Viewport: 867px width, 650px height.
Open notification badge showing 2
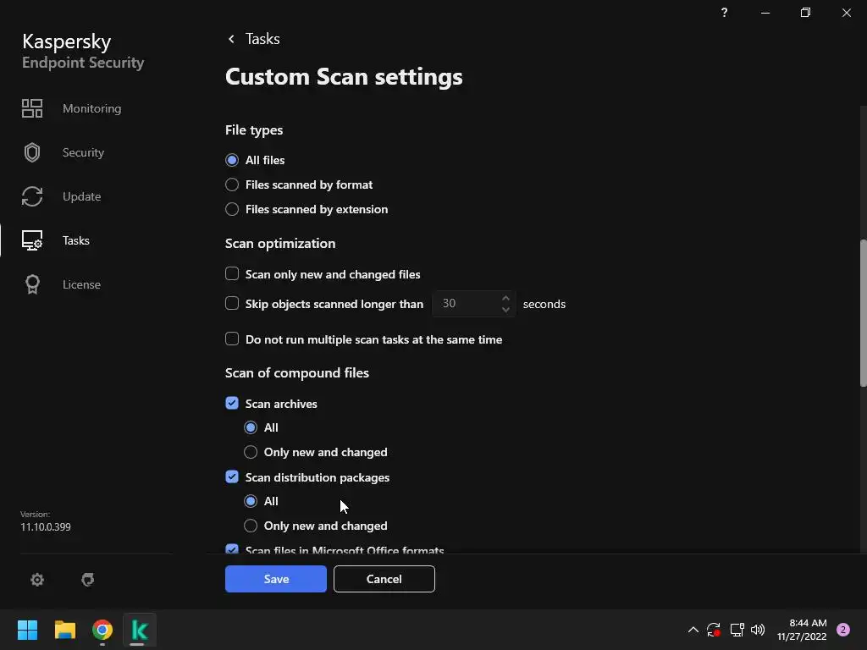(843, 630)
